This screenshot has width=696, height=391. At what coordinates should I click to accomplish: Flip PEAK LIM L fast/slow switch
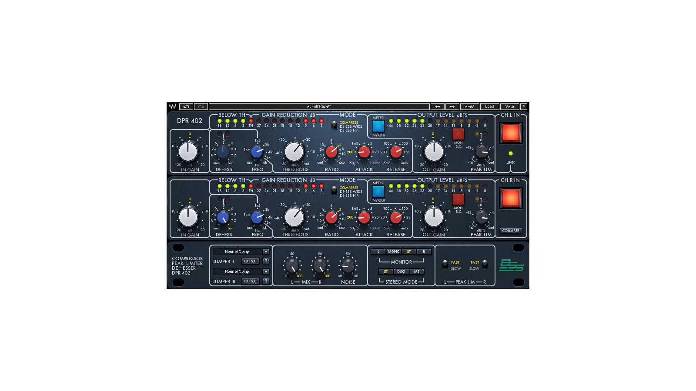445,265
